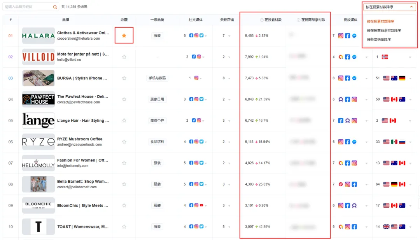Viewport: 420px width, 240px height.
Task: Open Bella Barnett brand thumbnail
Action: 38,184
